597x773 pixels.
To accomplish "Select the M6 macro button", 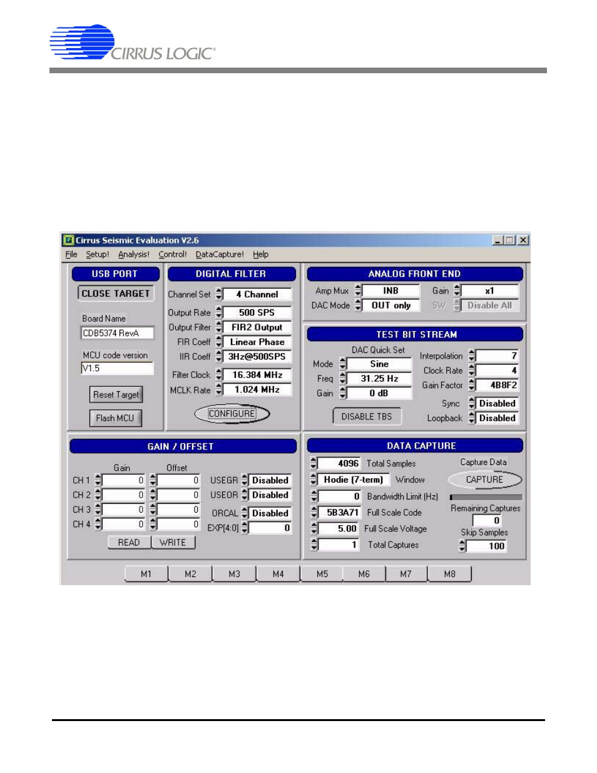I will tap(364, 574).
